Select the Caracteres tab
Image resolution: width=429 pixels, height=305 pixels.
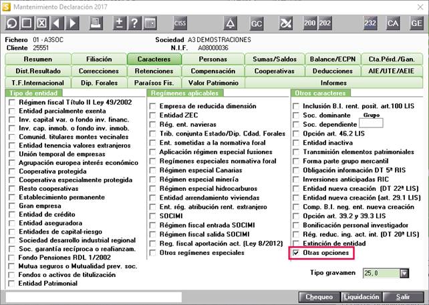pyautogui.click(x=154, y=59)
